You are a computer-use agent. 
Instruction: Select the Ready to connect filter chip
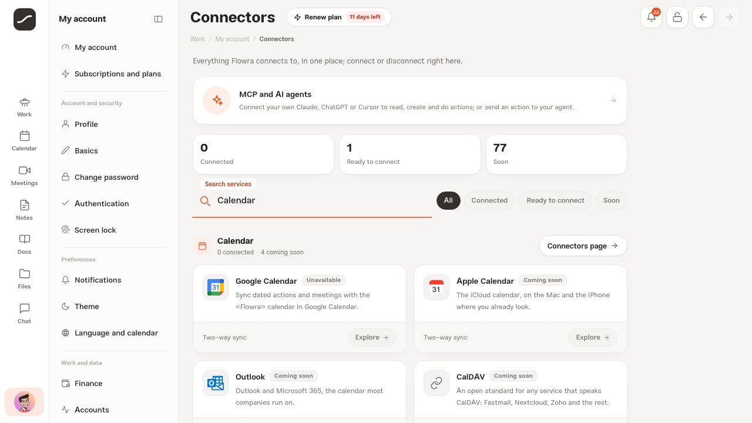[555, 200]
